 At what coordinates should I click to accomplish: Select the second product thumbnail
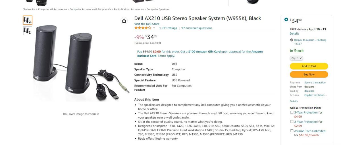point(28,30)
